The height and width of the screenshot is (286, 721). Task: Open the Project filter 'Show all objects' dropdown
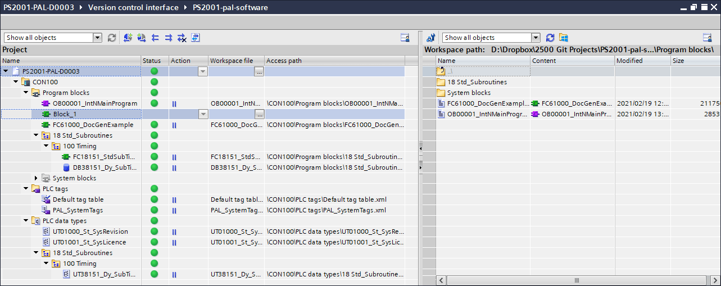pos(97,38)
